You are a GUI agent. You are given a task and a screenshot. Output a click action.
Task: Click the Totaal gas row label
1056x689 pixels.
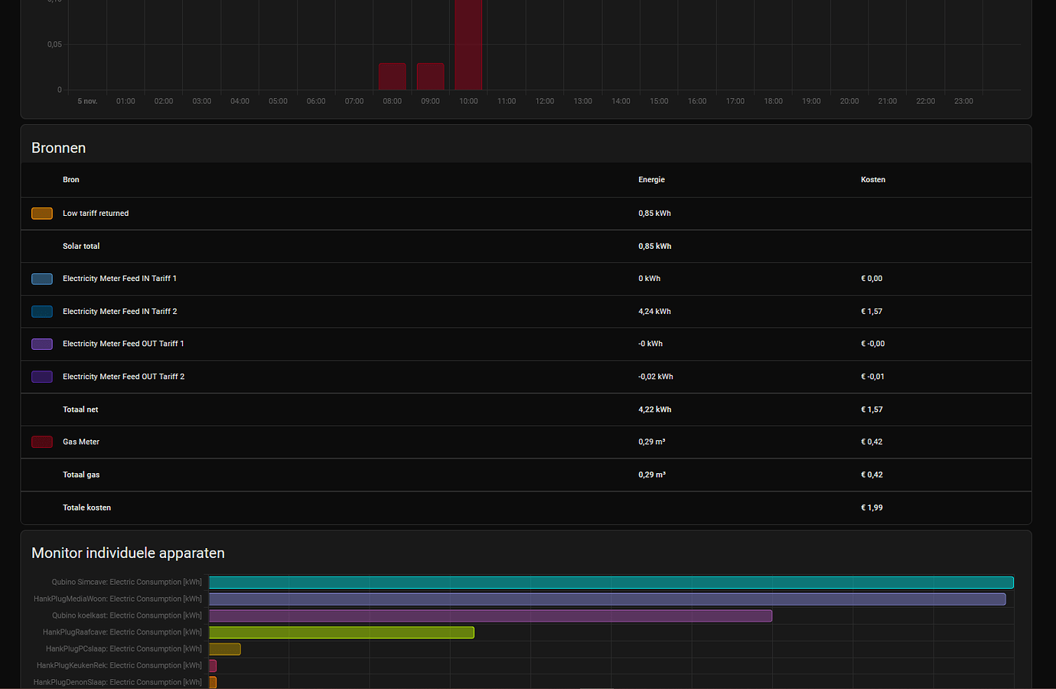(81, 475)
